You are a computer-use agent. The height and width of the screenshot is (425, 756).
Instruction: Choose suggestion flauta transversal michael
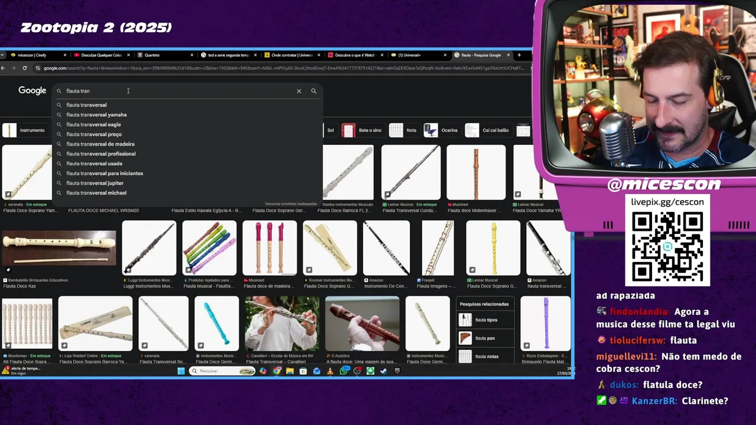[188, 192]
